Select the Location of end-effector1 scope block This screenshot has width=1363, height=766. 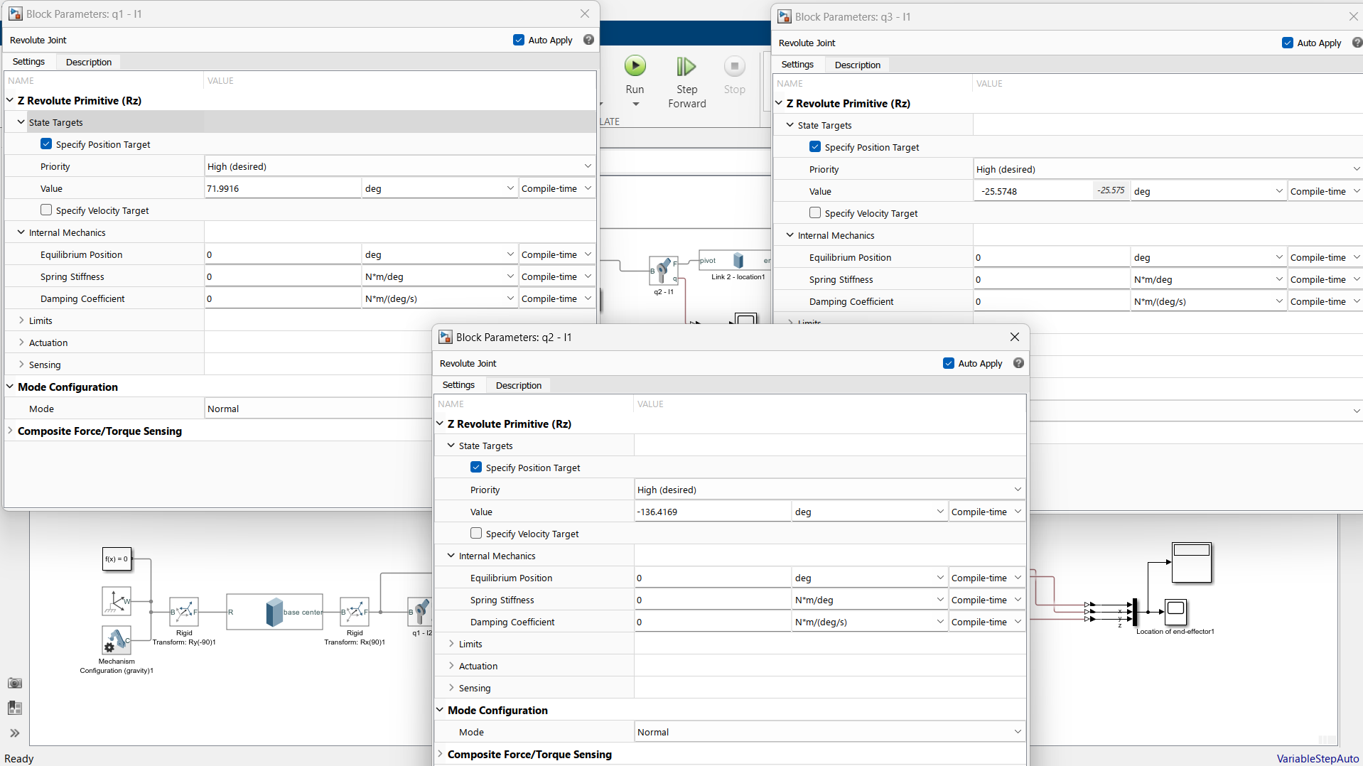point(1175,612)
